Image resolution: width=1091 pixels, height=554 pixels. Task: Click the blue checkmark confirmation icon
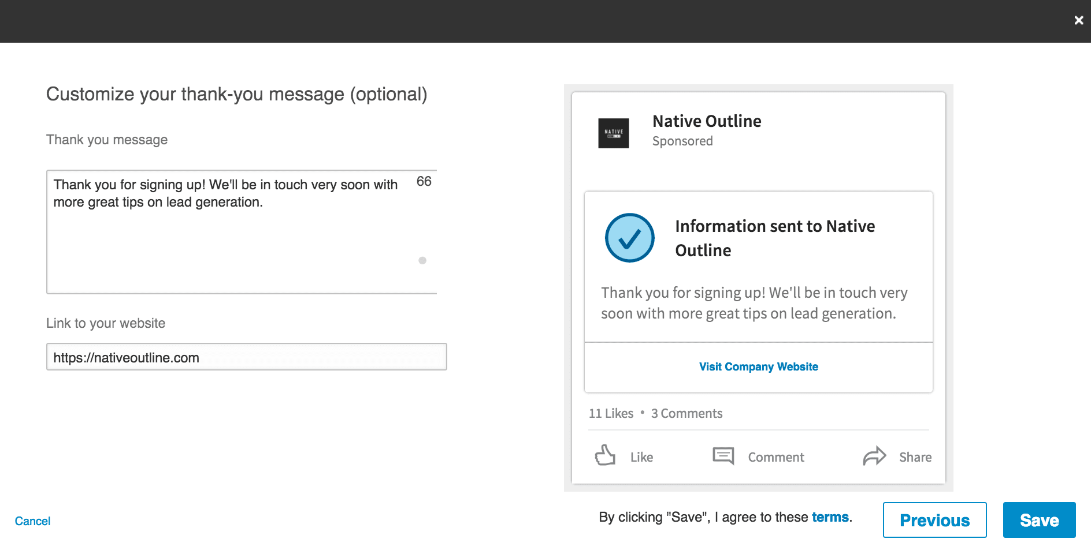tap(629, 238)
